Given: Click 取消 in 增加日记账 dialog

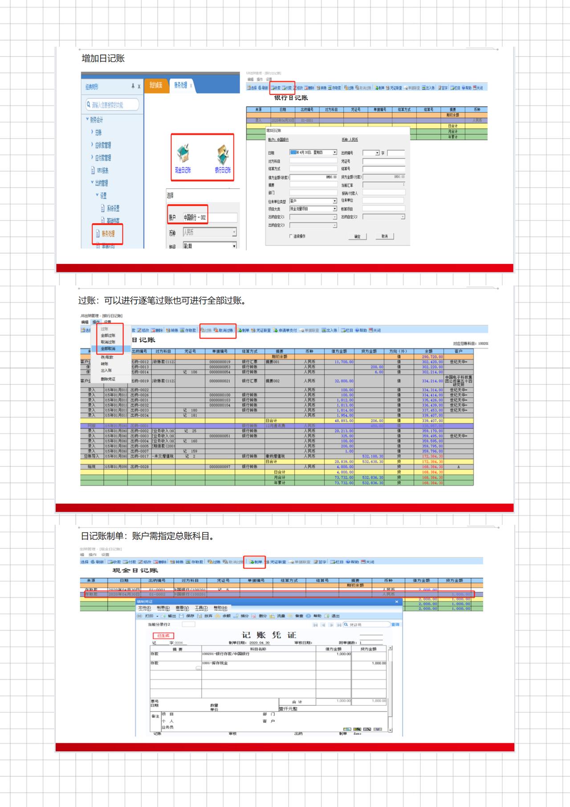Looking at the screenshot, I should point(385,237).
